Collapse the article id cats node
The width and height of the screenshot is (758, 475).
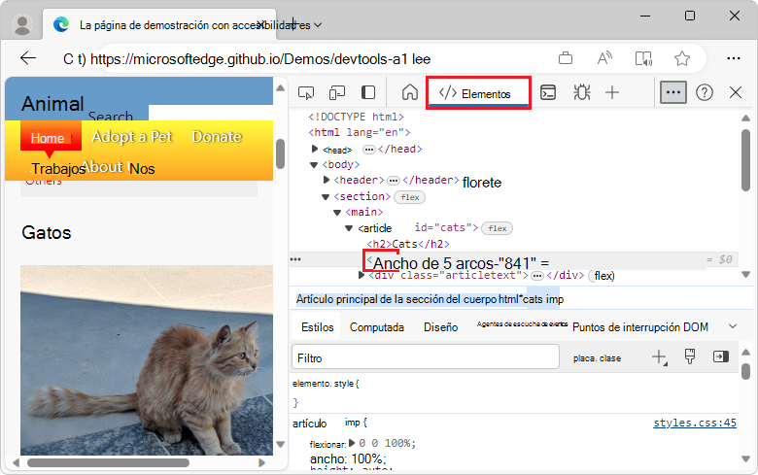(x=349, y=228)
